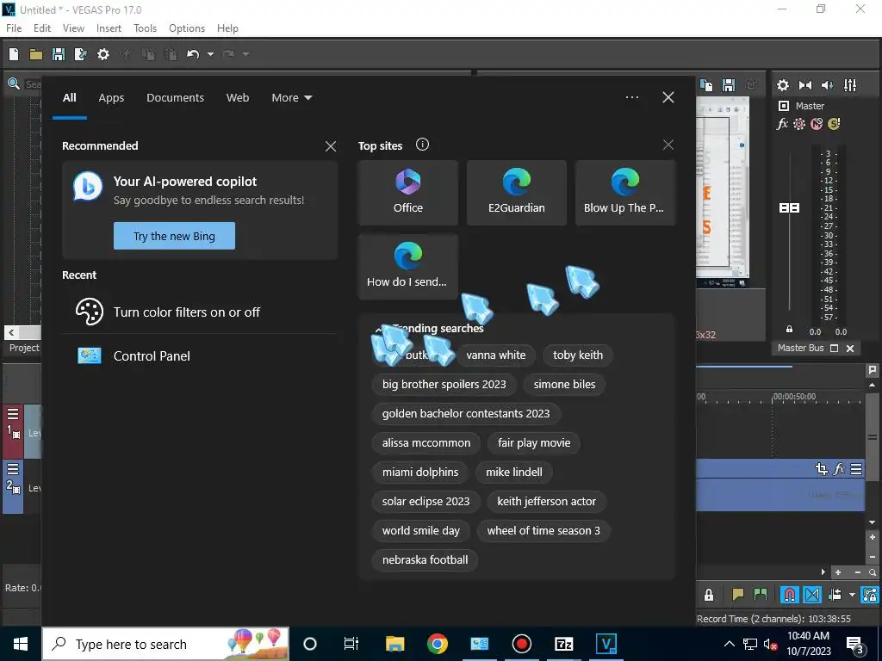Viewport: 882px width, 661px height.
Task: Open Master FX chain
Action: tap(782, 124)
